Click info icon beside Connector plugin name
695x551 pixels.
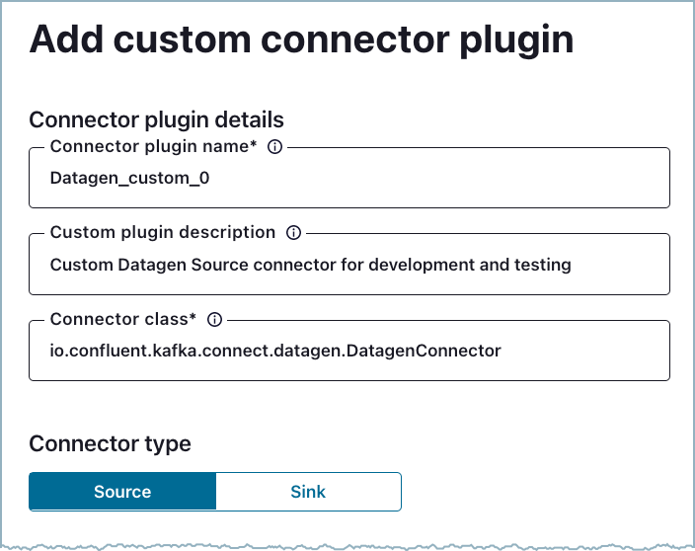pyautogui.click(x=275, y=147)
